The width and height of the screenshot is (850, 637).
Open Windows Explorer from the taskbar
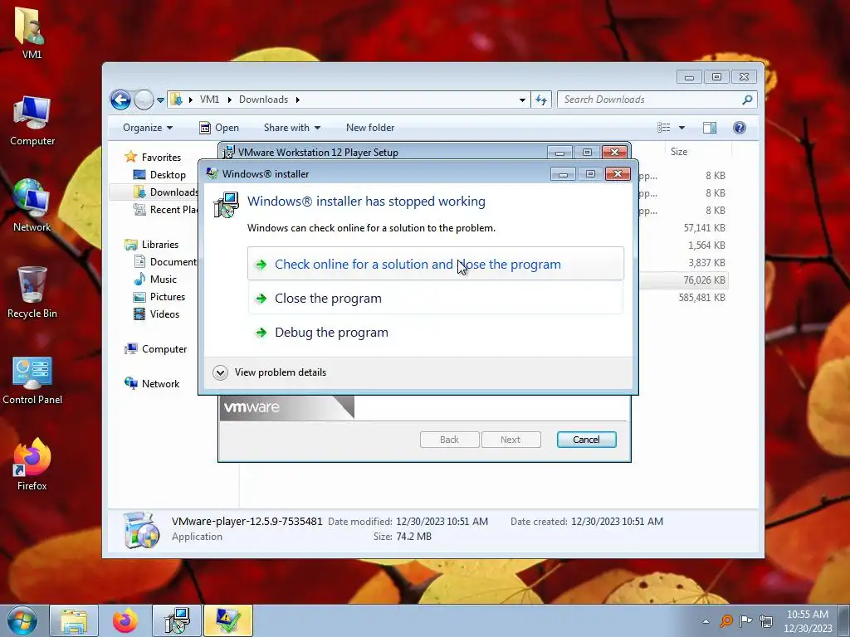[x=74, y=620]
